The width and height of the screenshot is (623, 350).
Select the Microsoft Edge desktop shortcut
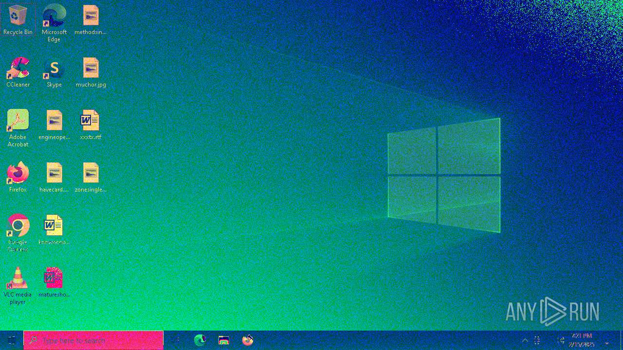(54, 23)
